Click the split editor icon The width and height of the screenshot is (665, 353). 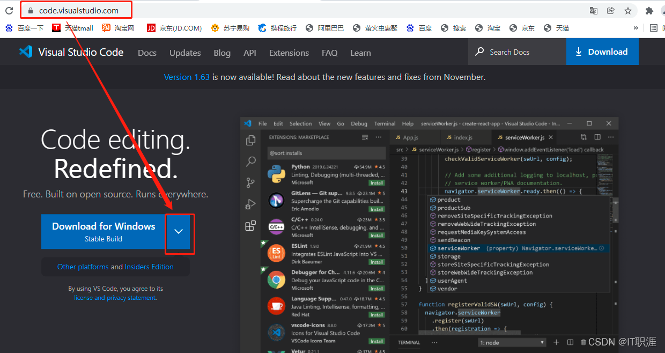[x=597, y=137]
